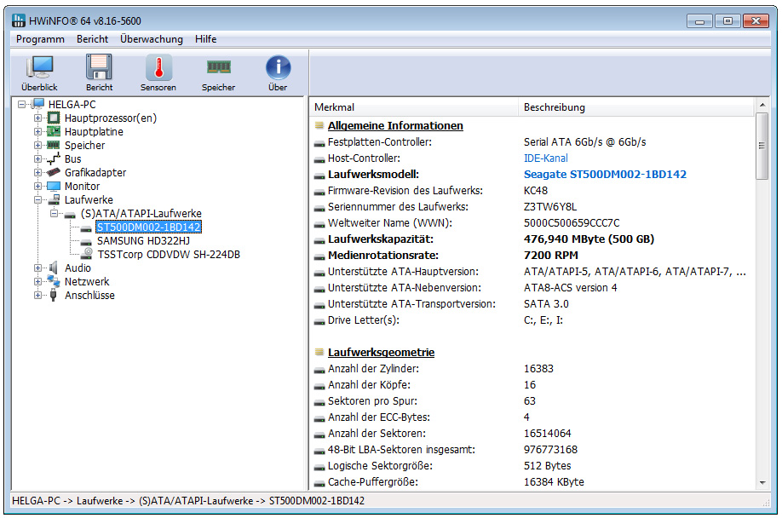The image size is (782, 518).
Task: Open the Überwachung menu
Action: pos(152,39)
